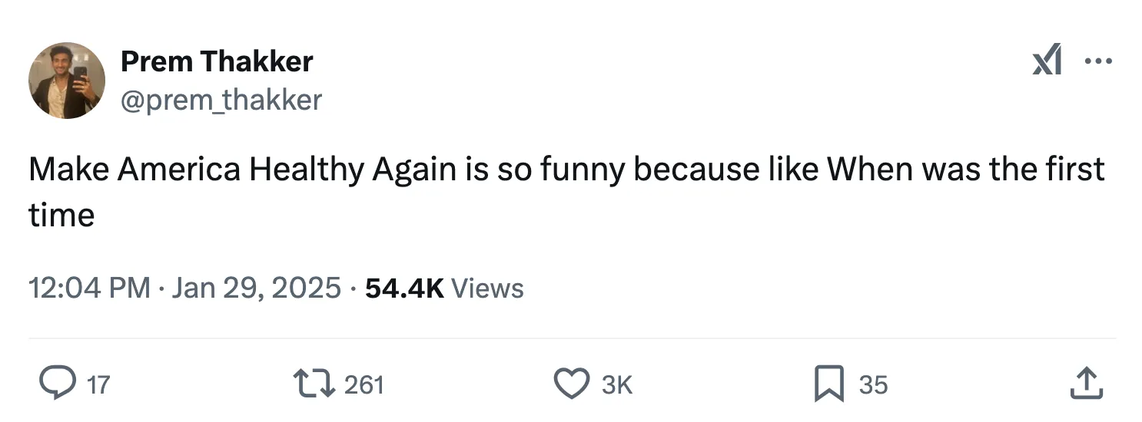Click the bold 54.4K view count

point(404,288)
